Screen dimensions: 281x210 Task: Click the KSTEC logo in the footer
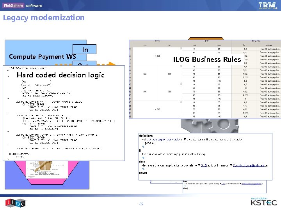tap(264, 203)
